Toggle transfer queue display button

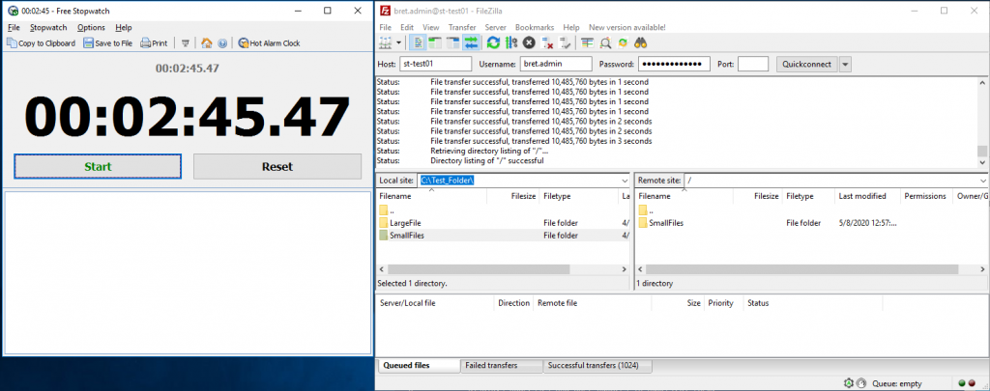471,42
